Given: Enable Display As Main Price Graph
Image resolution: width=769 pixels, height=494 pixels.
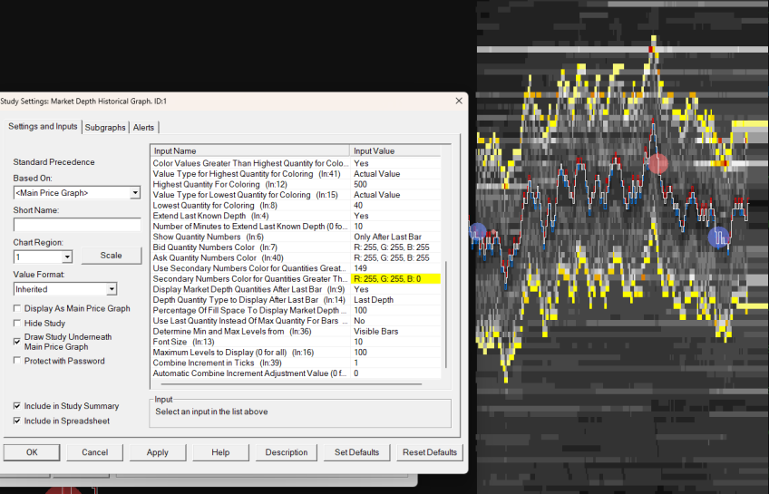Looking at the screenshot, I should [17, 309].
